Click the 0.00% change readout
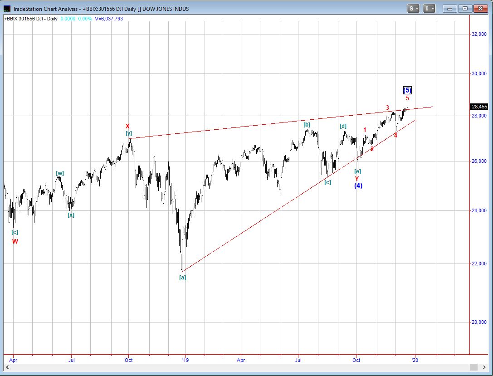The image size is (493, 376). click(85, 19)
